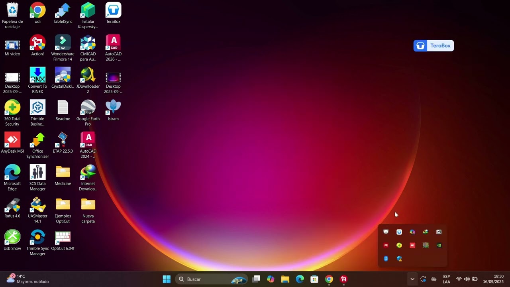Open Copilot from the taskbar
Viewport: 510px width, 287px height.
pyautogui.click(x=271, y=279)
